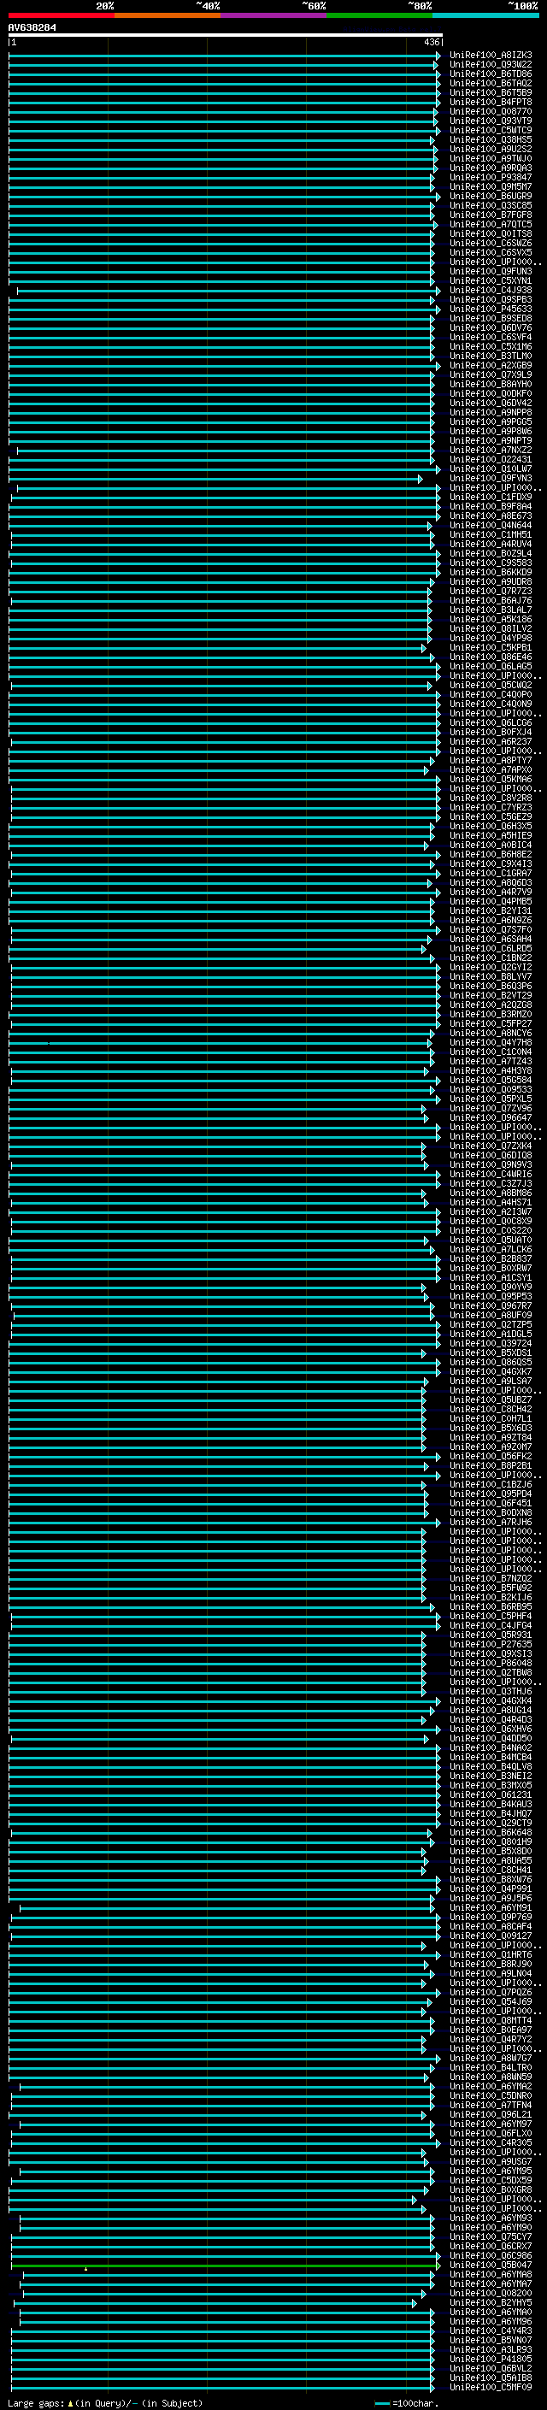Select label UniRef100_C6LRD5

(x=491, y=948)
